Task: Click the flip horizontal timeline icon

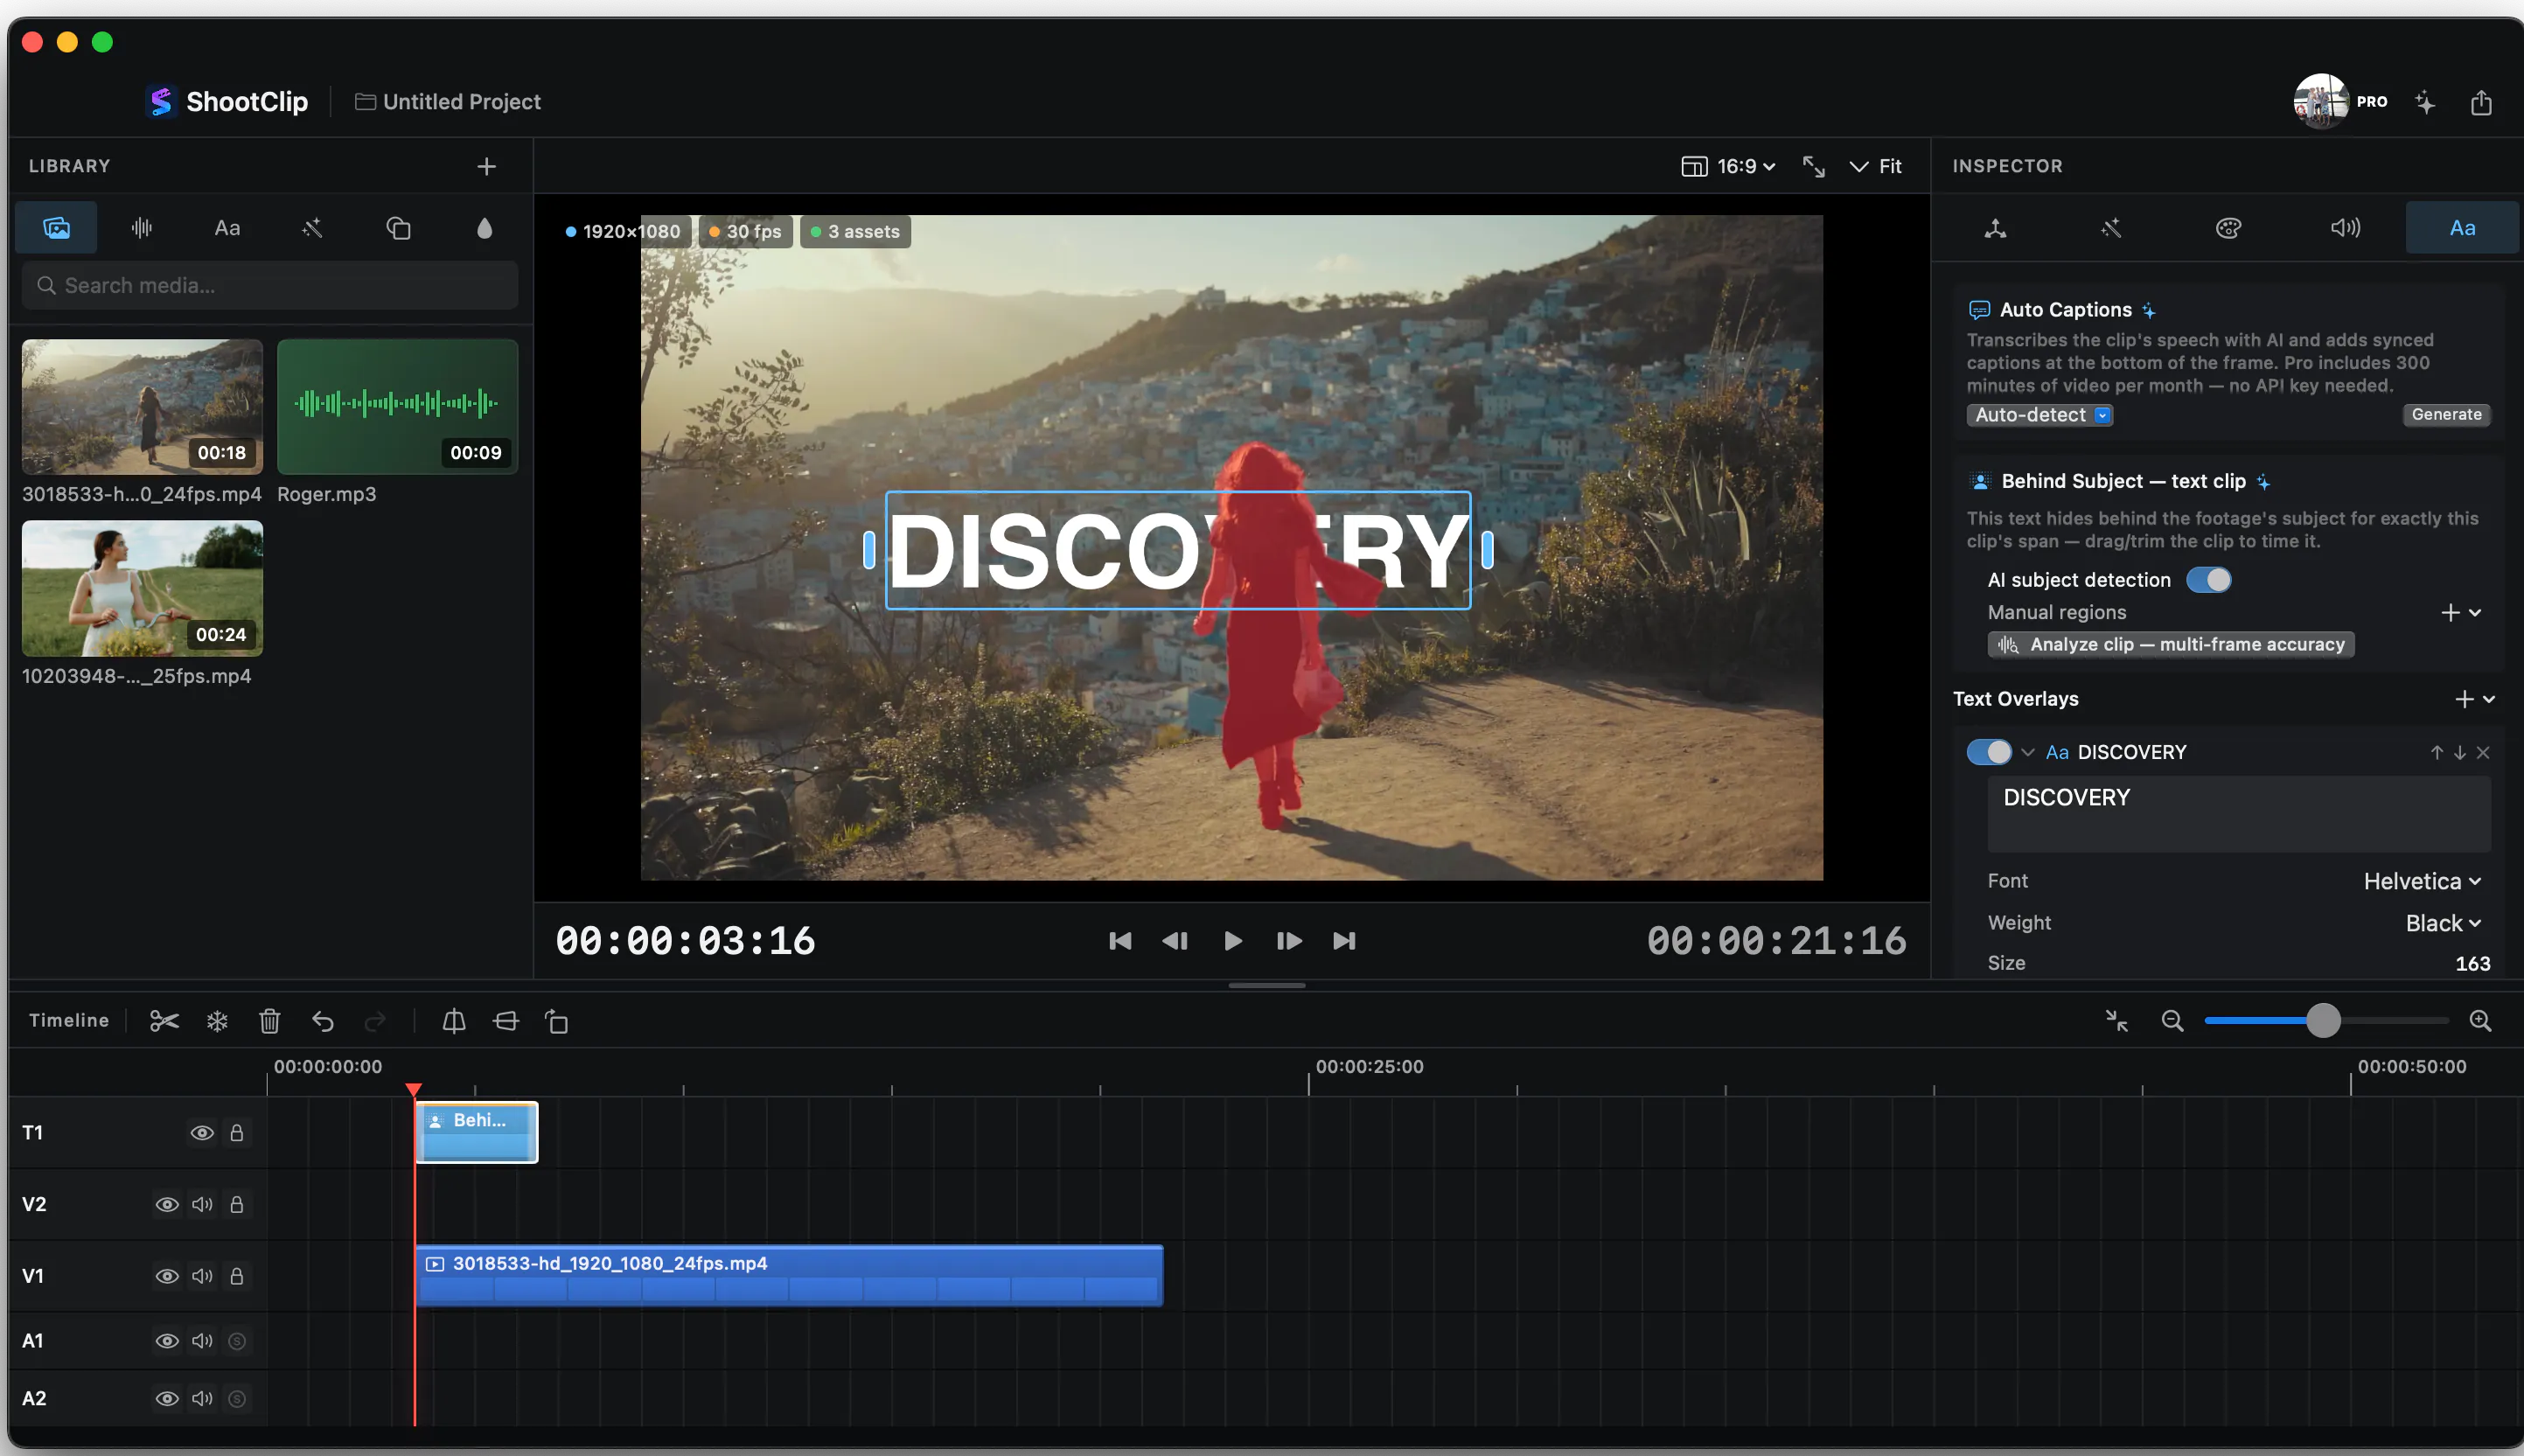Action: pos(454,1021)
